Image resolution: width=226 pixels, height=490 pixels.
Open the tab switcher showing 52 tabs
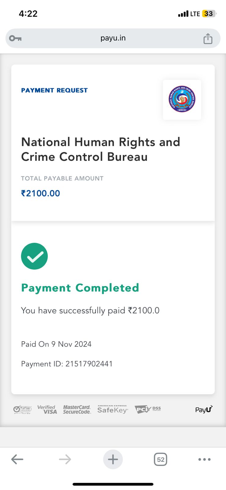160,459
